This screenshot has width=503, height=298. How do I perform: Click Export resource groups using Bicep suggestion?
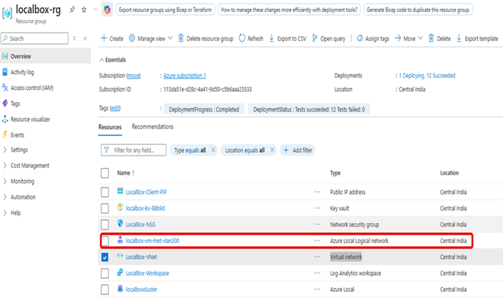[x=165, y=10]
